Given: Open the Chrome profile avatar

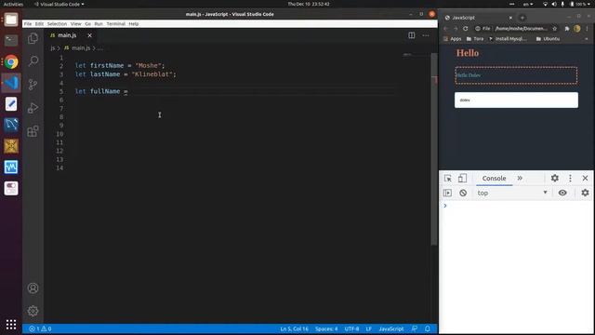Looking at the screenshot, I should pyautogui.click(x=577, y=29).
